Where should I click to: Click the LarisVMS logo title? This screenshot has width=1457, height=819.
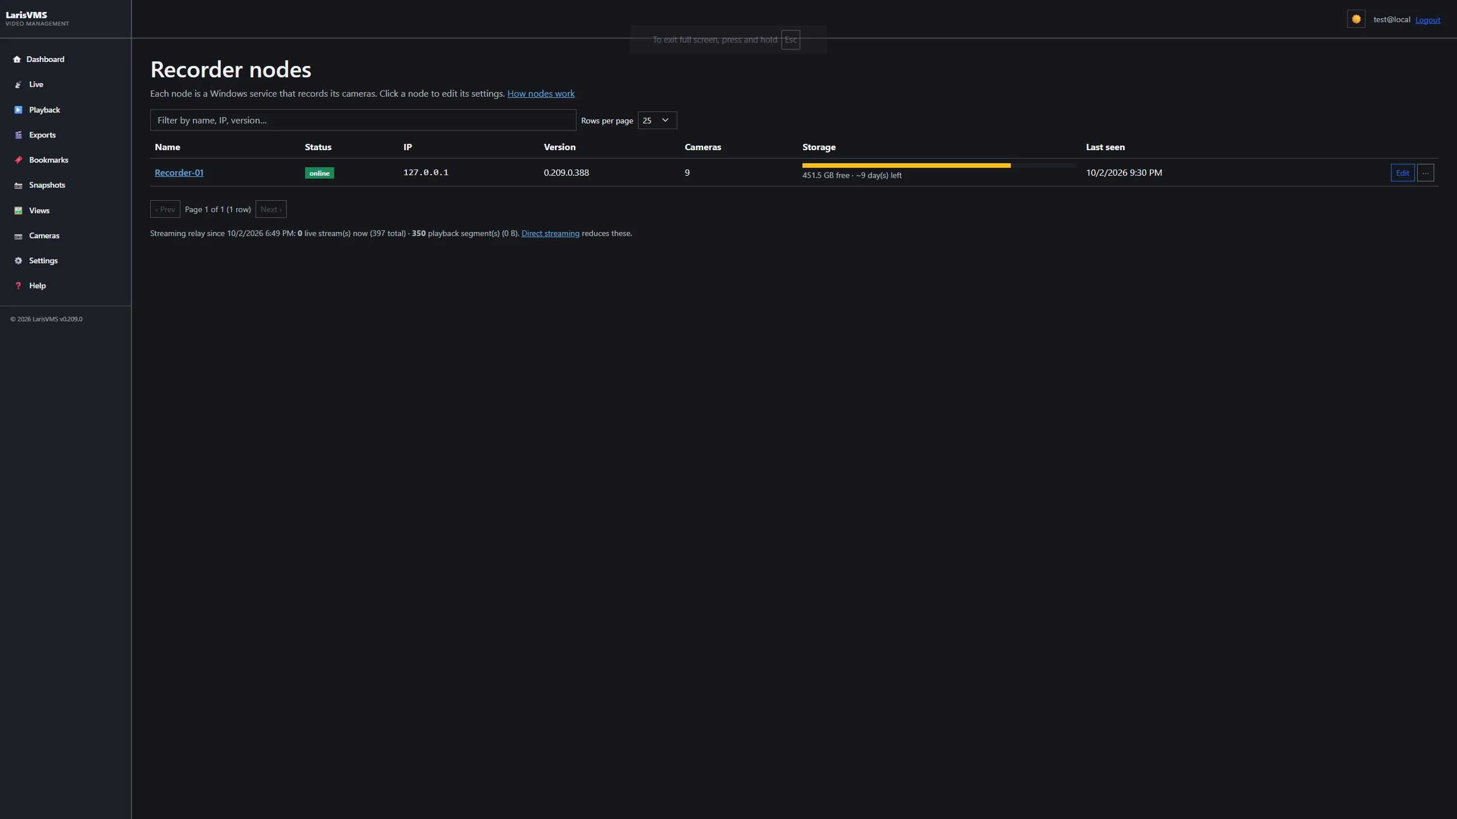tap(26, 15)
